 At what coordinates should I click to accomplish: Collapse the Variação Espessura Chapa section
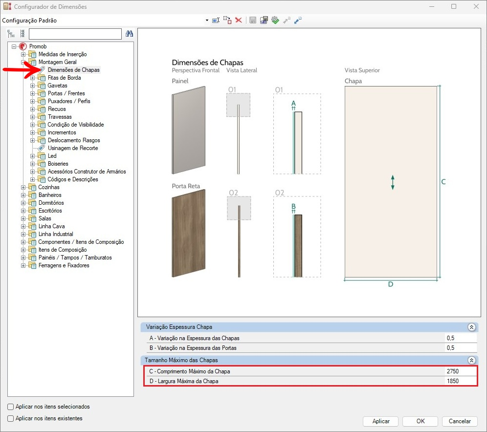coord(471,327)
